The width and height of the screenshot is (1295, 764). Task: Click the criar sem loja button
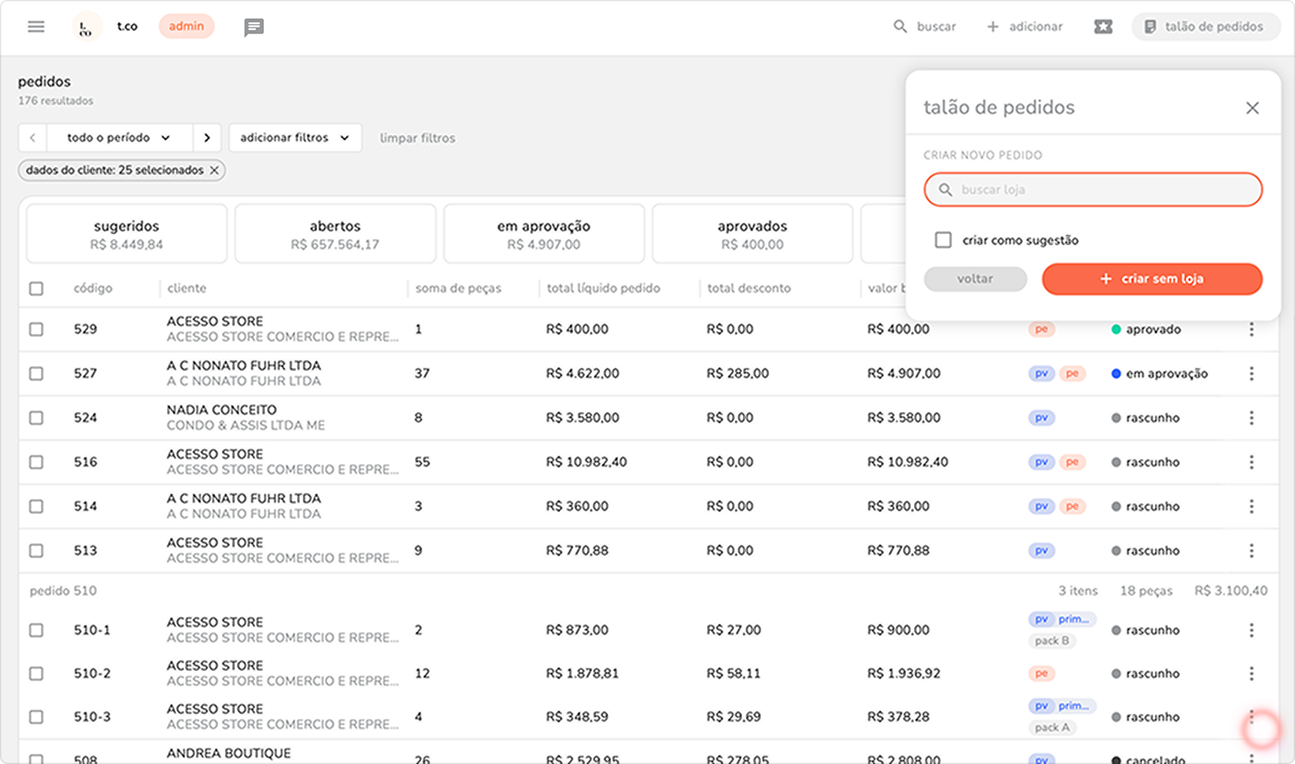pyautogui.click(x=1151, y=279)
